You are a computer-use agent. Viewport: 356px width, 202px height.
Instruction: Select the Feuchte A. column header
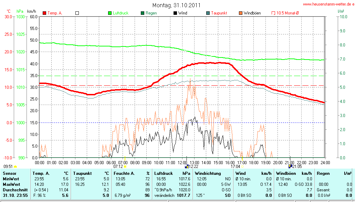click(125, 173)
